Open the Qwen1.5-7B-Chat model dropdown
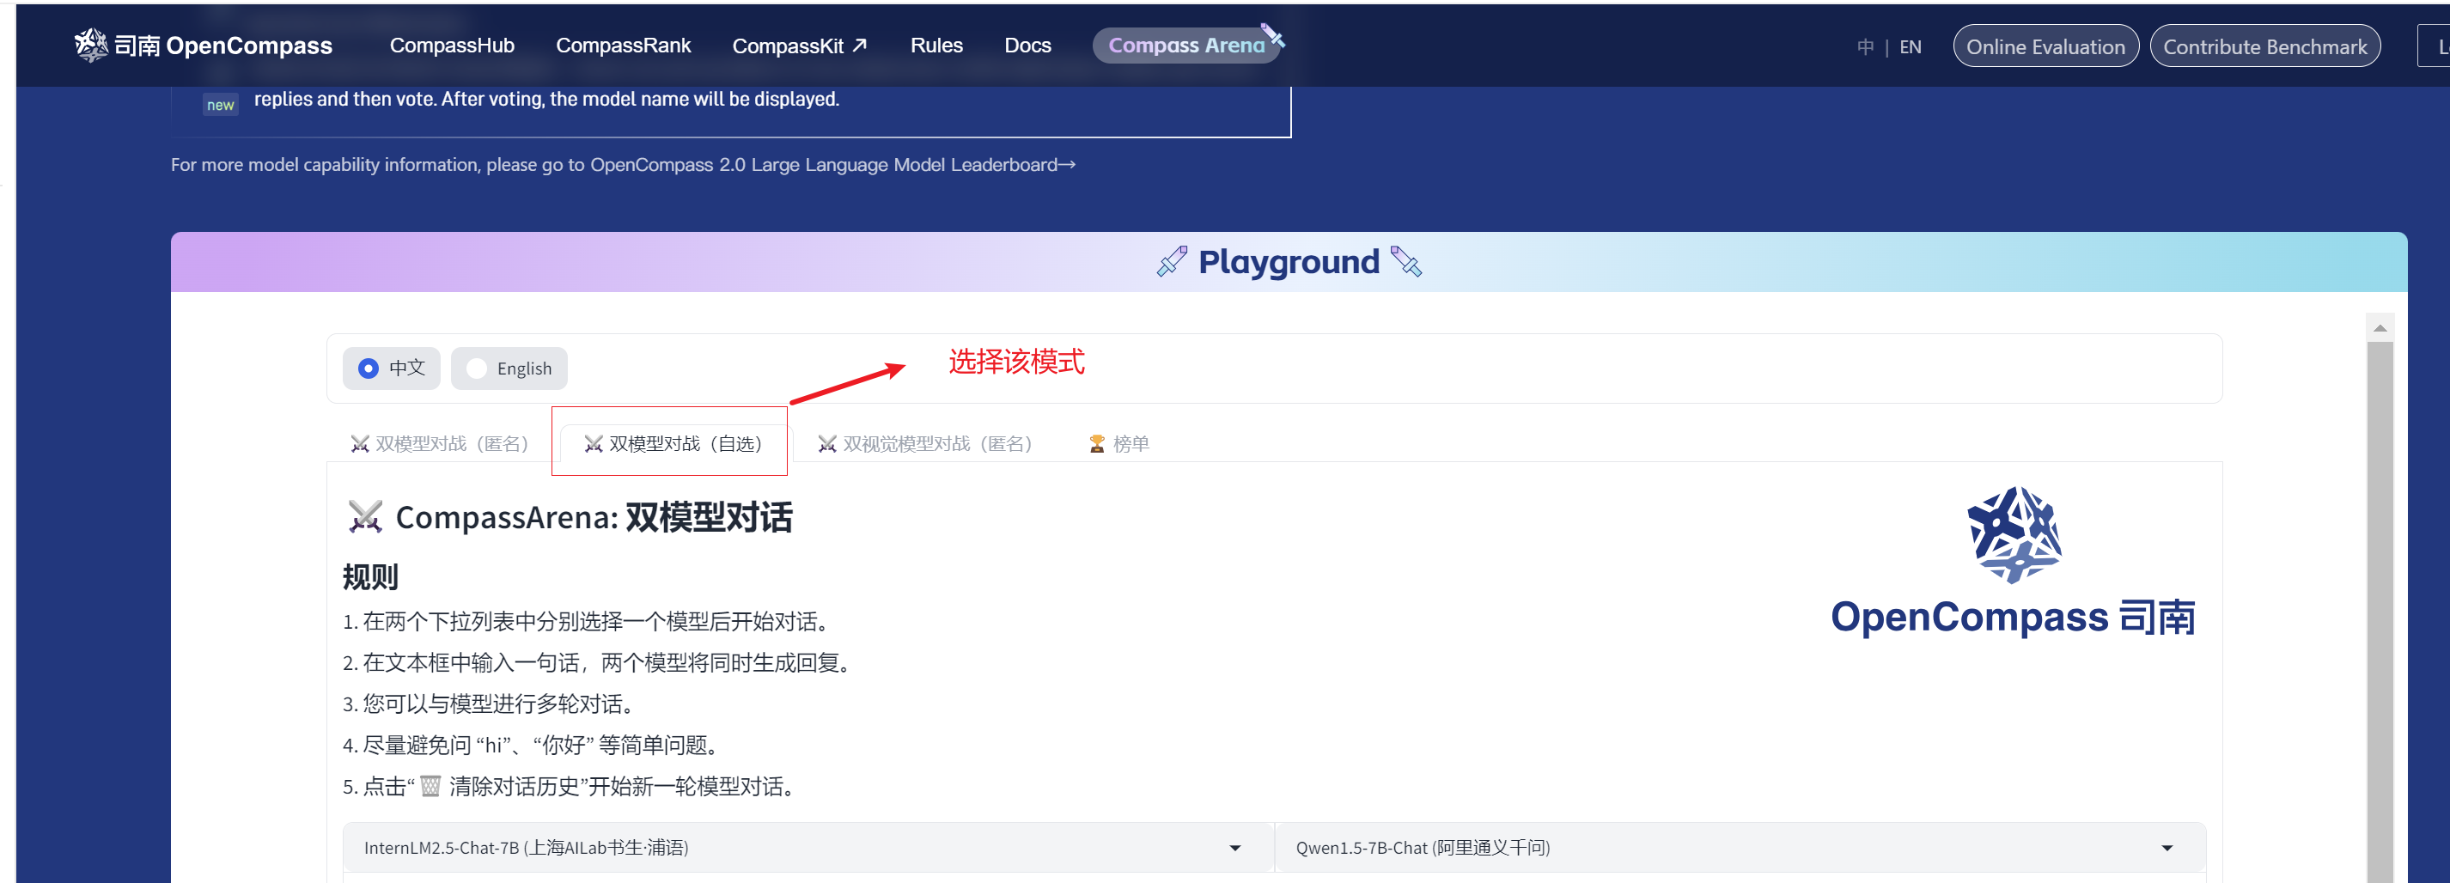The width and height of the screenshot is (2450, 883). (x=1740, y=848)
